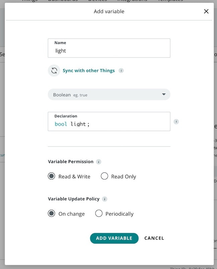217x269 pixels.
Task: Switch update policy to Periodically
Action: [x=99, y=214]
